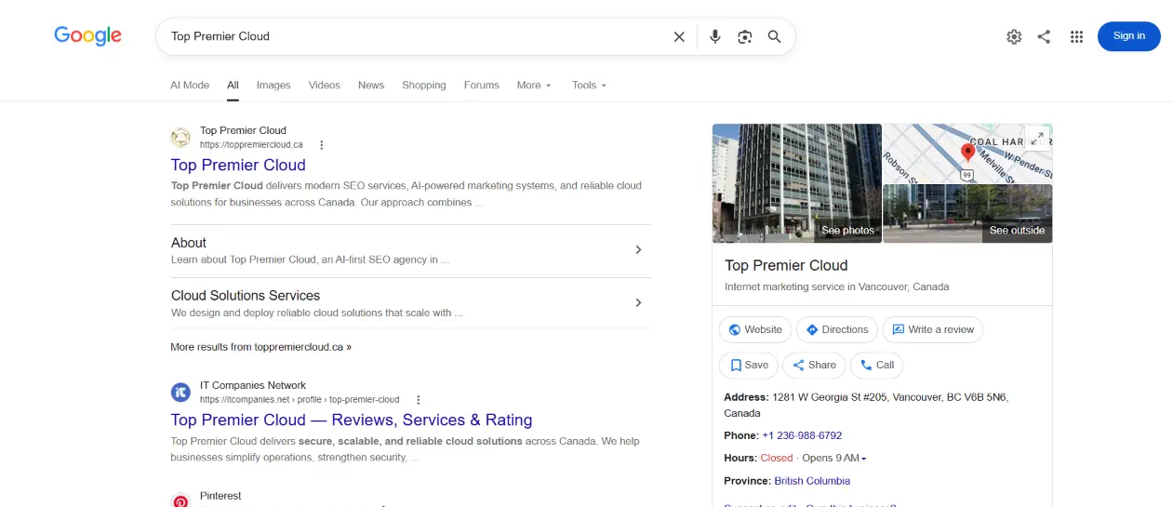Click the red map pin
Screen dimensions: 1173x507
pyautogui.click(x=967, y=153)
